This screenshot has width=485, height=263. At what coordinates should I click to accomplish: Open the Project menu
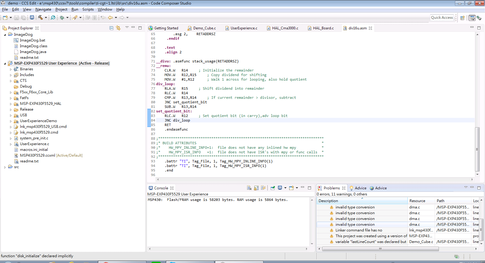click(x=61, y=9)
